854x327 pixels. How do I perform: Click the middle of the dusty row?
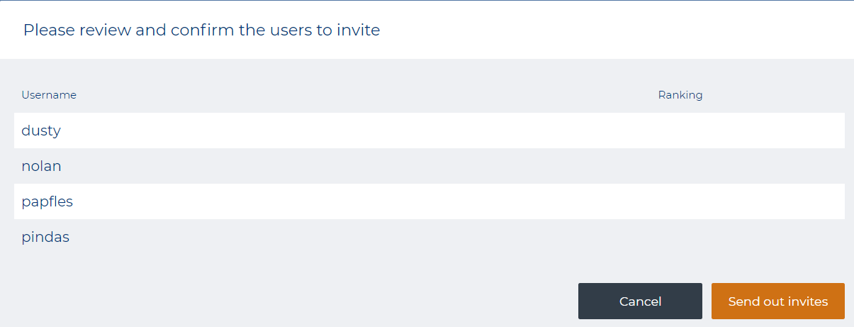pyautogui.click(x=429, y=131)
